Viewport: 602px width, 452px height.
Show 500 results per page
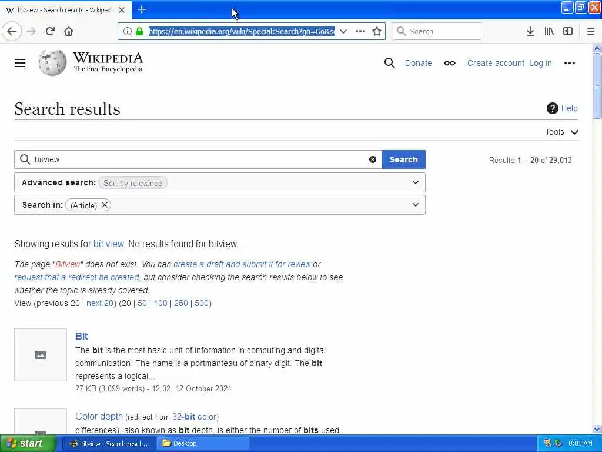[x=202, y=303]
